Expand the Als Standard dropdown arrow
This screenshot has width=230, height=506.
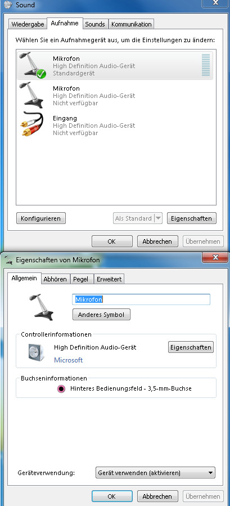pyautogui.click(x=158, y=218)
